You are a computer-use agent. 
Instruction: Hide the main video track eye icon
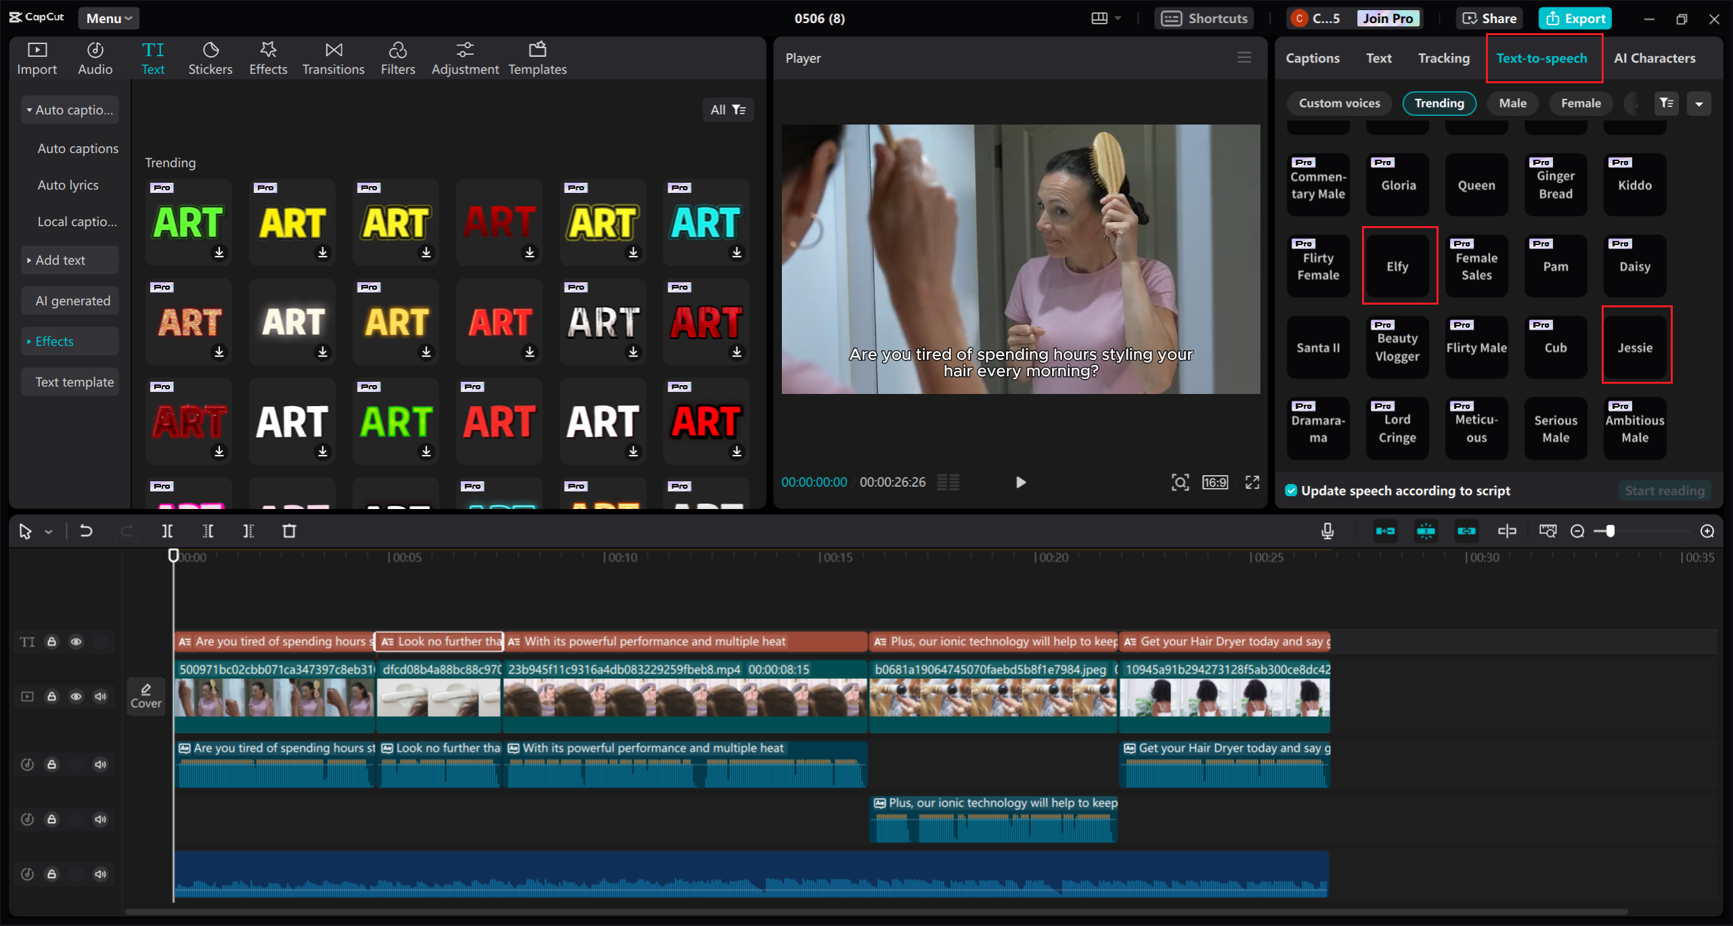[76, 697]
